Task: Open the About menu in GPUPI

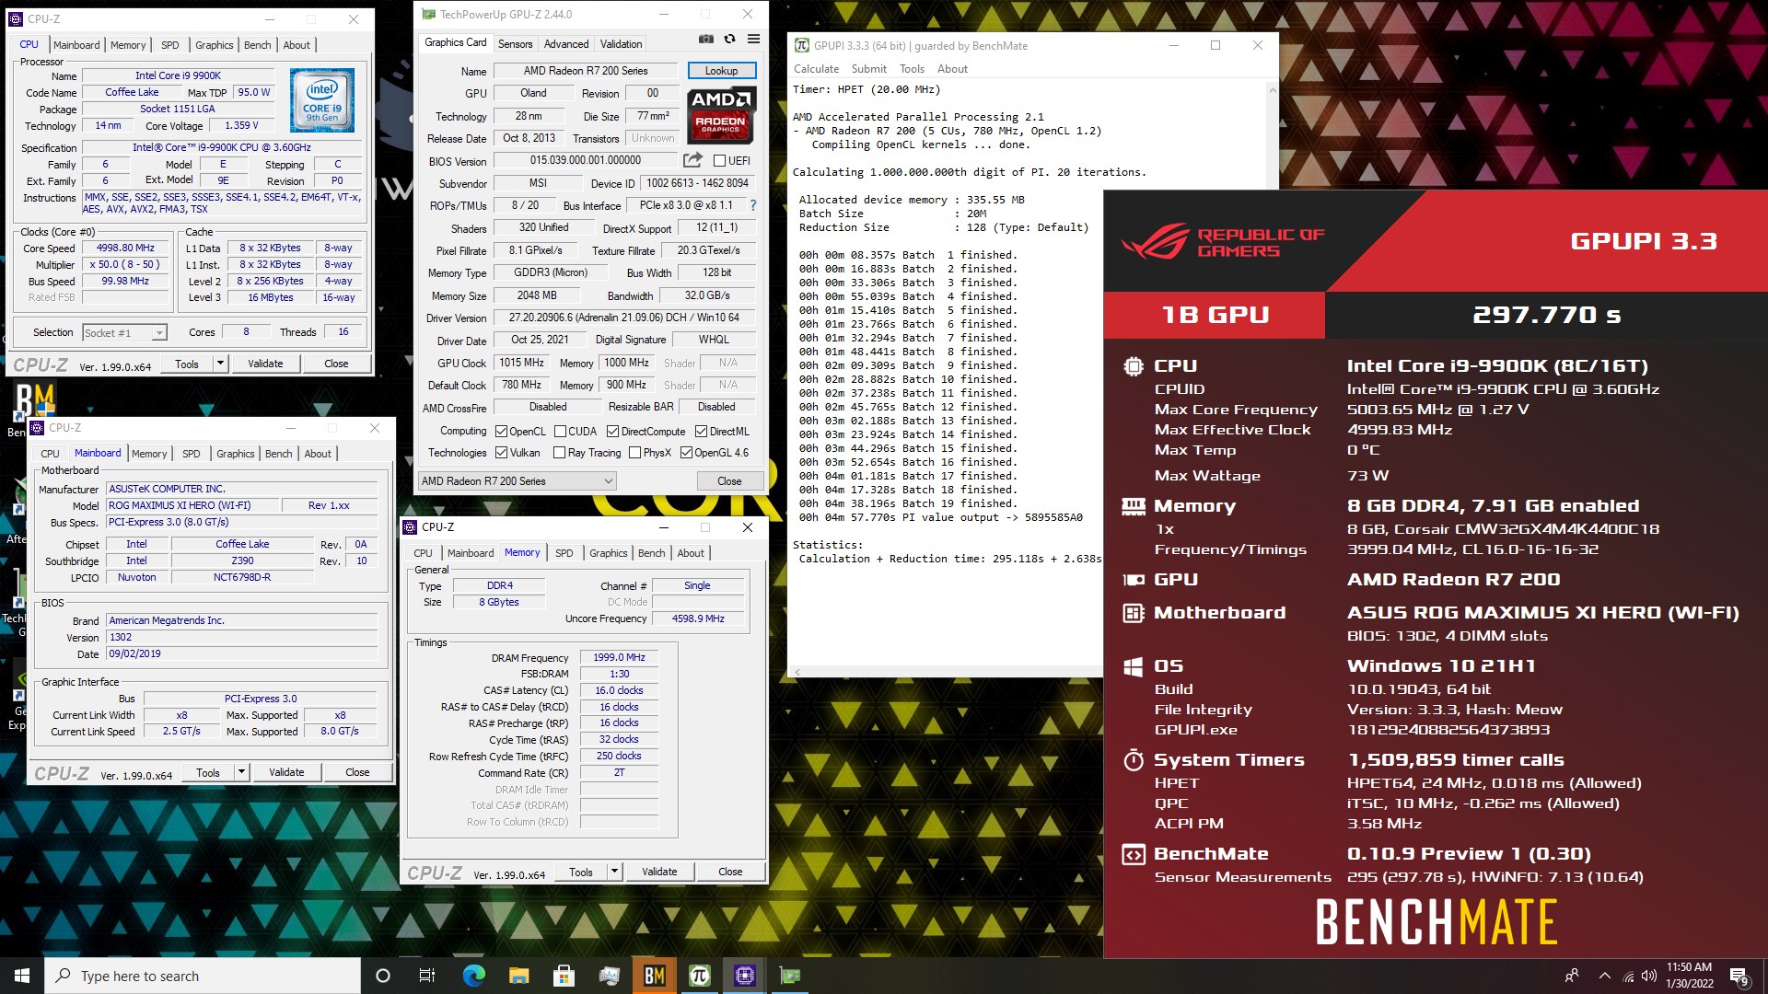Action: [952, 69]
